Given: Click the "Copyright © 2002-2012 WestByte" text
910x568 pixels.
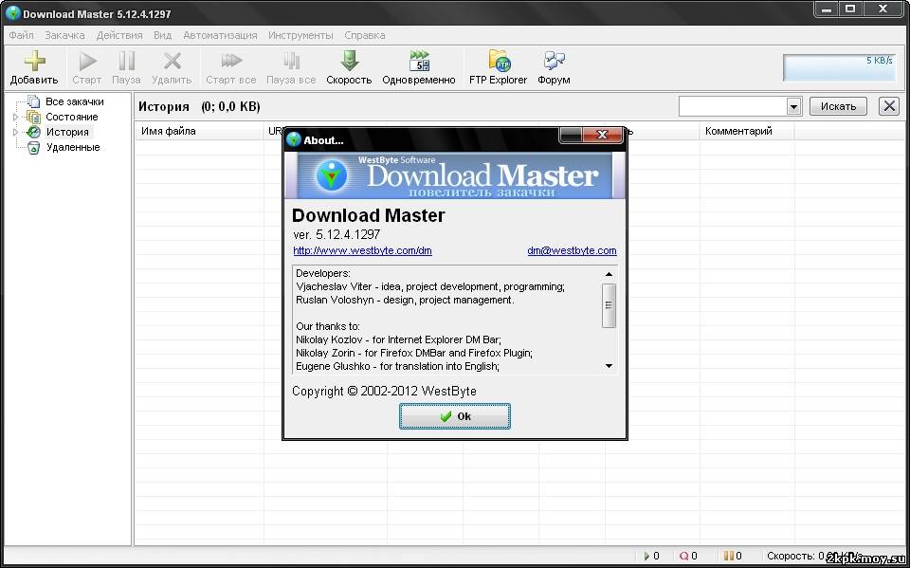Looking at the screenshot, I should [x=384, y=392].
